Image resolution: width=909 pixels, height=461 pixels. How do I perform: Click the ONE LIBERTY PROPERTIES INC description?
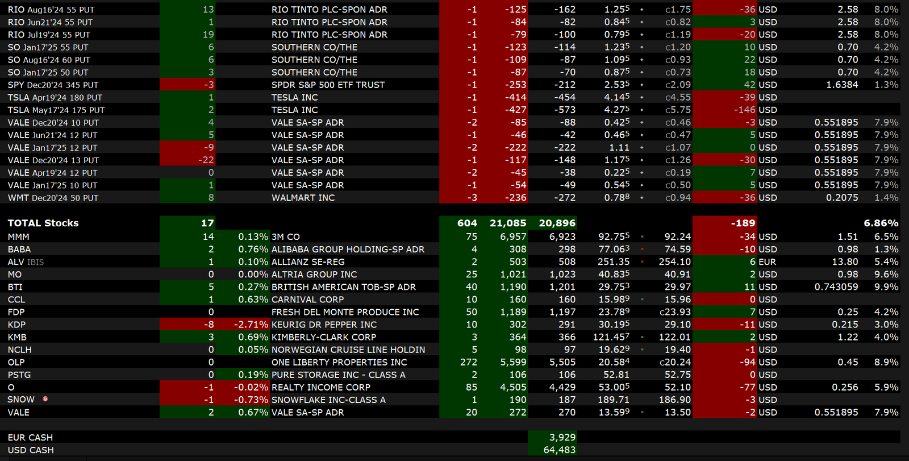[x=339, y=362]
